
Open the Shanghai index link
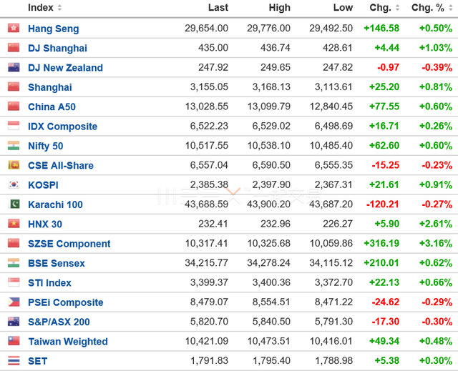(50, 87)
